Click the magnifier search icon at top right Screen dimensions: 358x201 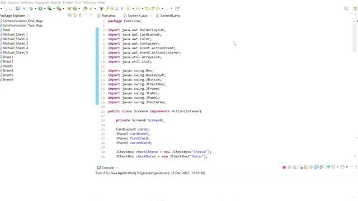click(x=346, y=8)
